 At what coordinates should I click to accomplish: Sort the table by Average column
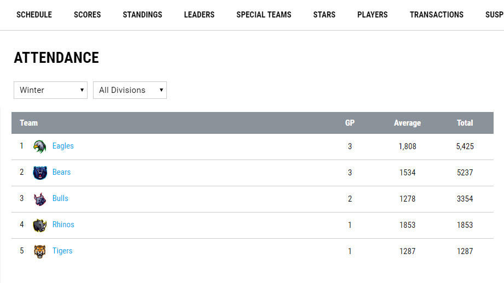point(407,123)
